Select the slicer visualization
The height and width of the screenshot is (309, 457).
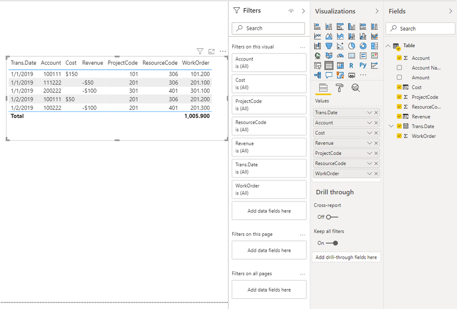point(317,65)
